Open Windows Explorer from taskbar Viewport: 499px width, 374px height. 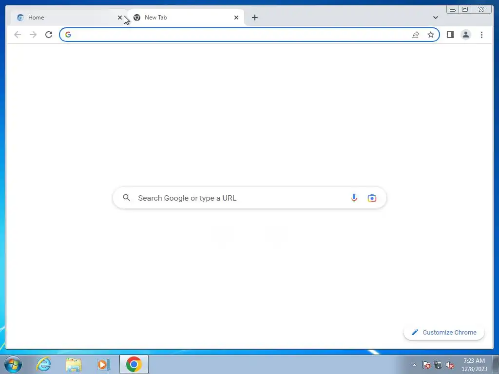click(74, 364)
